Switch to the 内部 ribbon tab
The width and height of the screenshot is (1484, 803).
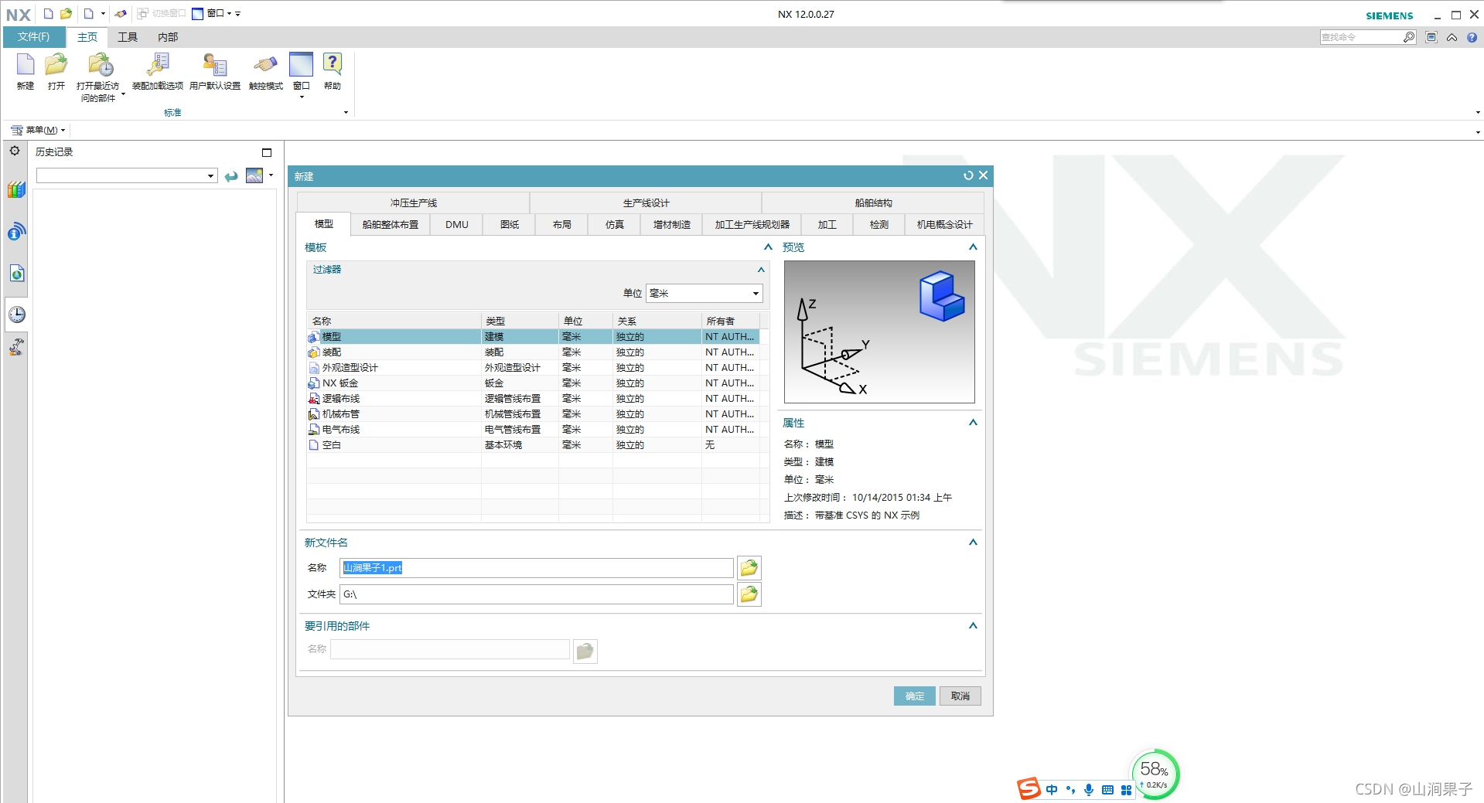tap(168, 37)
